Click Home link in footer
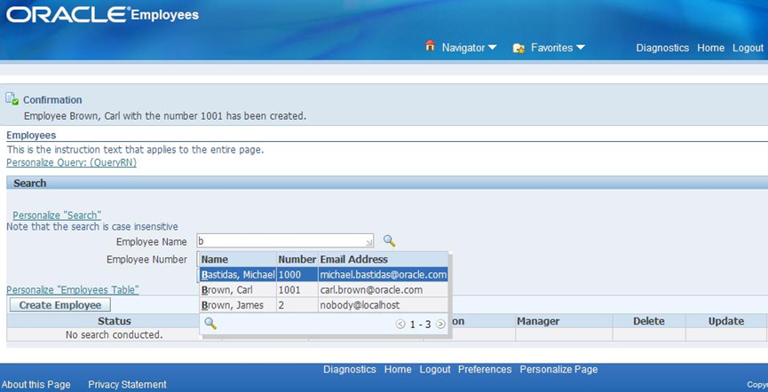The width and height of the screenshot is (768, 392). click(398, 370)
